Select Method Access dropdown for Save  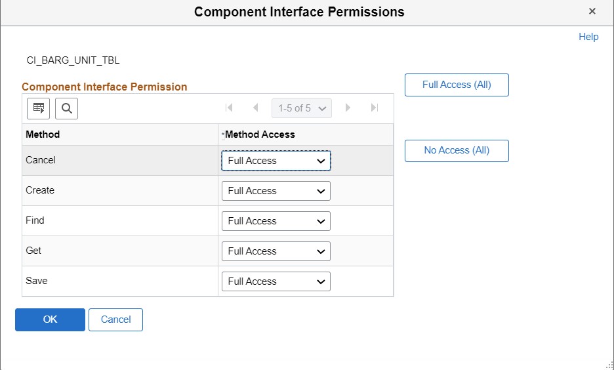(276, 281)
